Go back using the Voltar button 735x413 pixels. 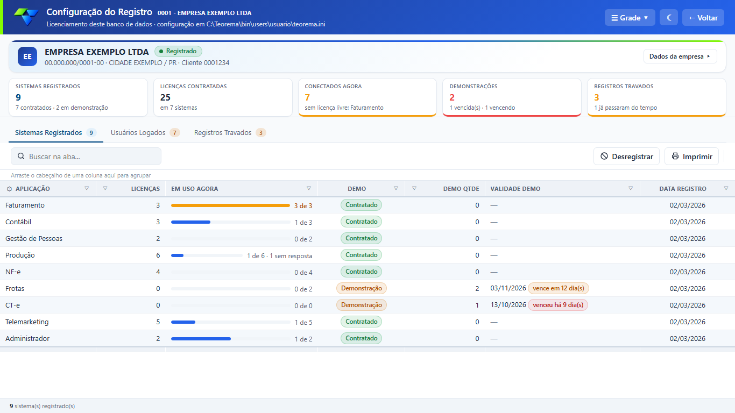coord(703,18)
